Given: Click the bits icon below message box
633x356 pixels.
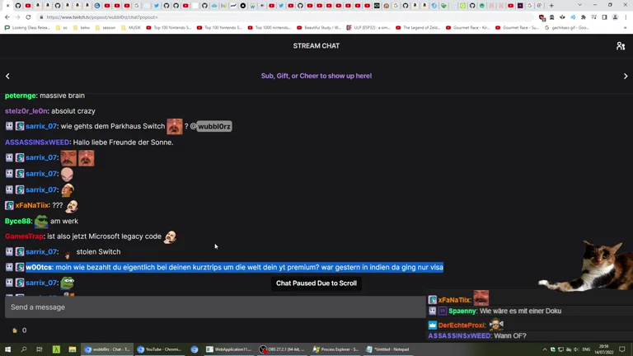Looking at the screenshot, I should click(15, 330).
